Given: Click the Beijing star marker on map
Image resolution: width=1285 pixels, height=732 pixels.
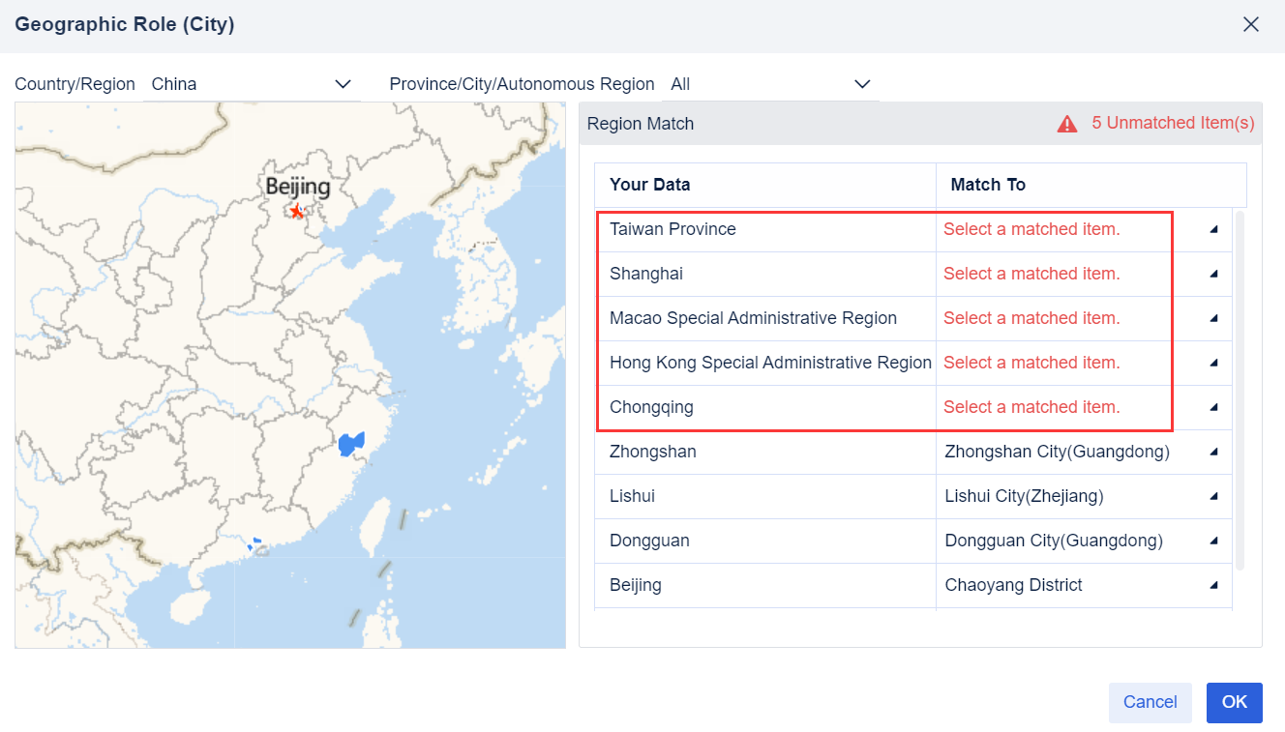Looking at the screenshot, I should (296, 211).
